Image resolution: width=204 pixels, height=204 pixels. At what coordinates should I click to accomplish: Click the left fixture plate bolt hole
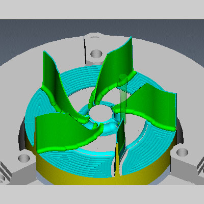pyautogui.click(x=24, y=158)
